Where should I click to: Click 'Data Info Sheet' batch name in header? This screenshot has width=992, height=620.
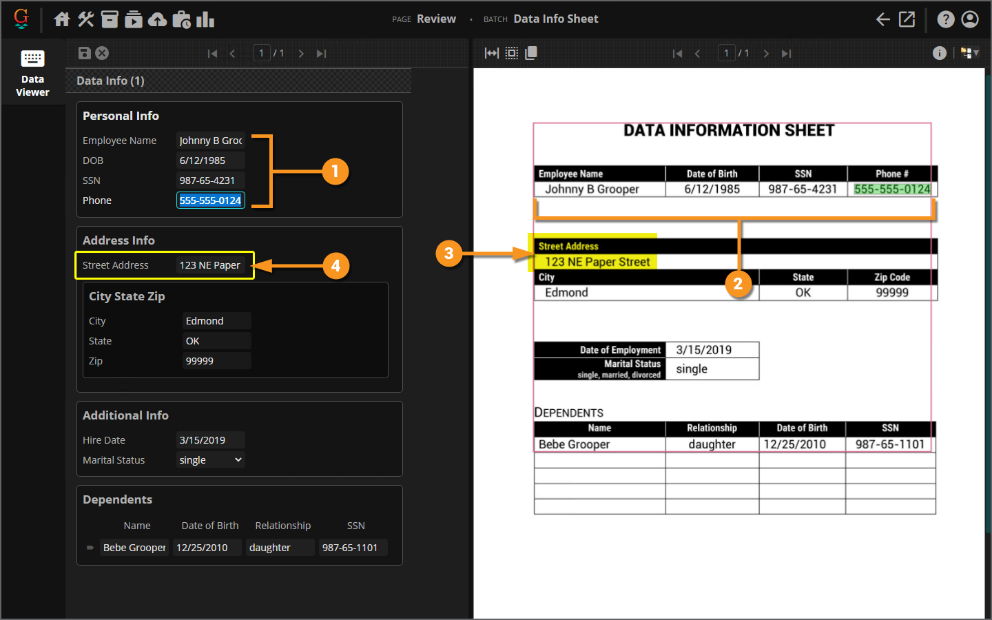click(x=556, y=19)
